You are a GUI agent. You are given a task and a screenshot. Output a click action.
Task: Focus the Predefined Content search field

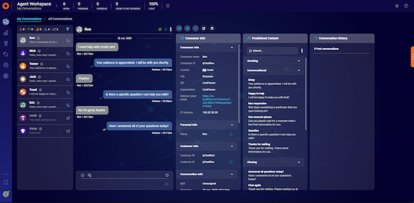(272, 51)
